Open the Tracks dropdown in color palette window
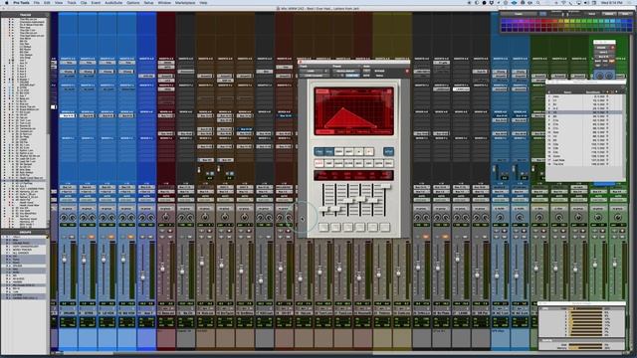The image size is (637, 358). click(520, 14)
